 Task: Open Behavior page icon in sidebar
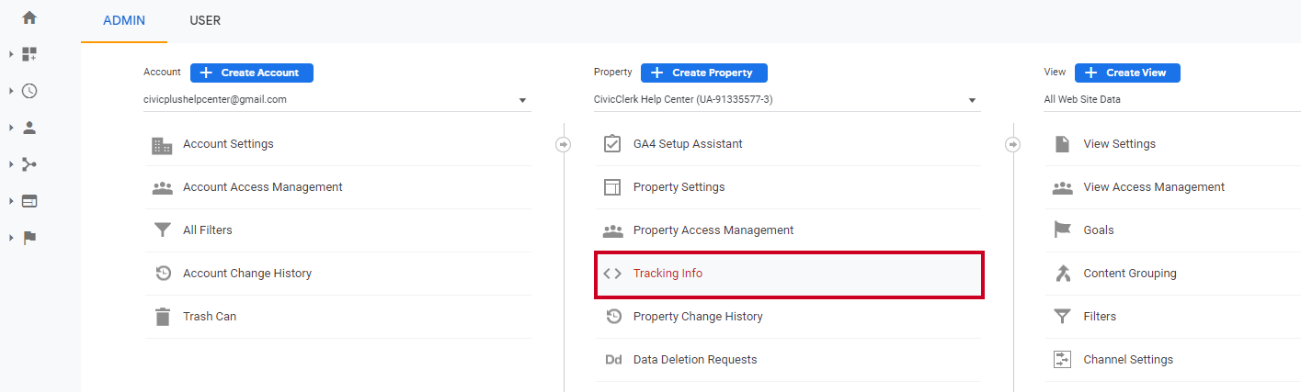point(29,201)
